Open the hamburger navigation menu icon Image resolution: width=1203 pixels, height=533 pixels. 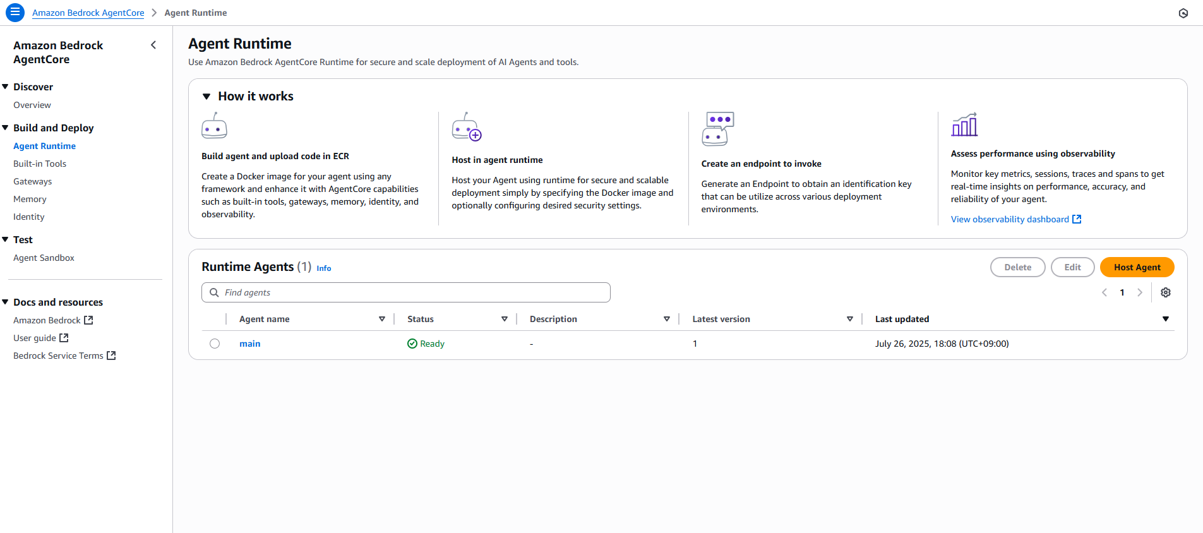tap(15, 12)
